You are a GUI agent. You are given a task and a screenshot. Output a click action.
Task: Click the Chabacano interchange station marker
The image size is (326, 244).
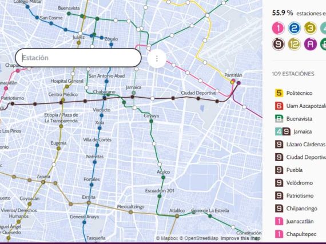(105, 98)
